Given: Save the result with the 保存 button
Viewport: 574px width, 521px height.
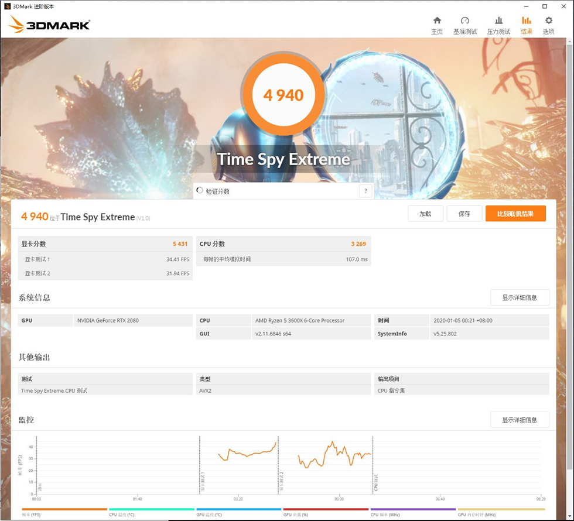Looking at the screenshot, I should point(464,214).
